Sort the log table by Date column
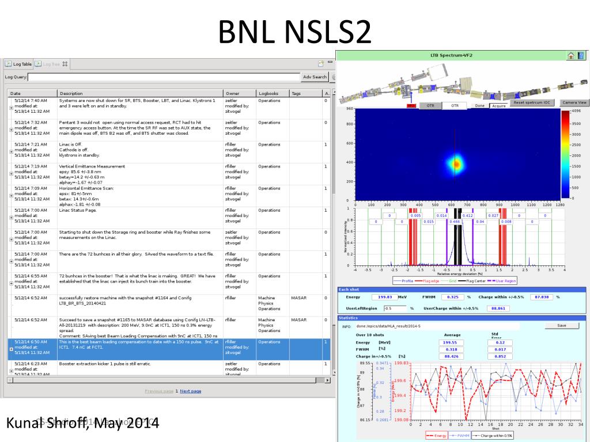The height and width of the screenshot is (442, 590). coord(32,93)
